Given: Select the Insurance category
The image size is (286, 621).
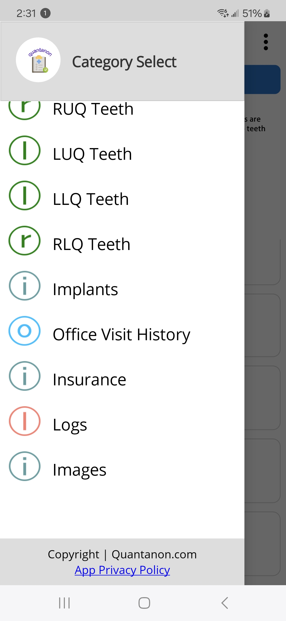Looking at the screenshot, I should pyautogui.click(x=89, y=380).
